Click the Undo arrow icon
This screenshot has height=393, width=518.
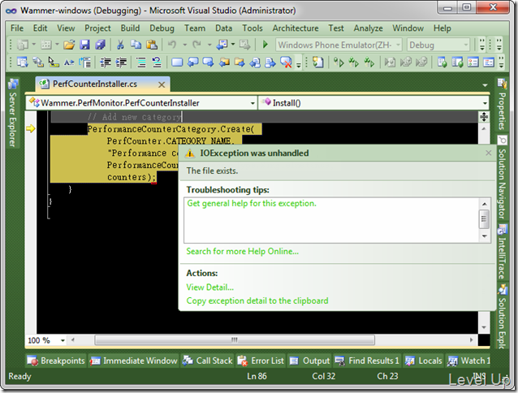(x=172, y=45)
